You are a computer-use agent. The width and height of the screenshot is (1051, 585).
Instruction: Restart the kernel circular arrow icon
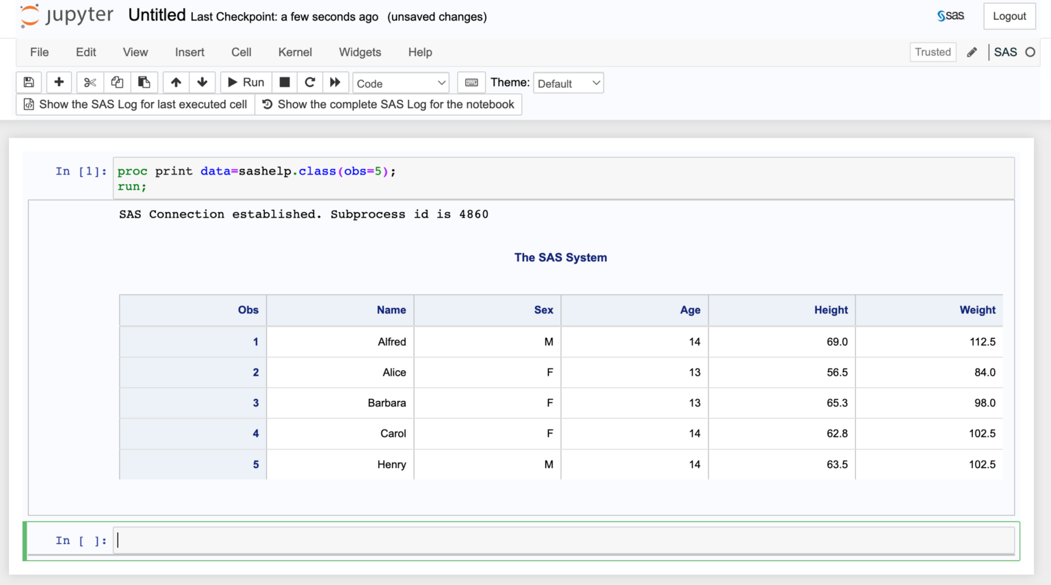(x=310, y=83)
